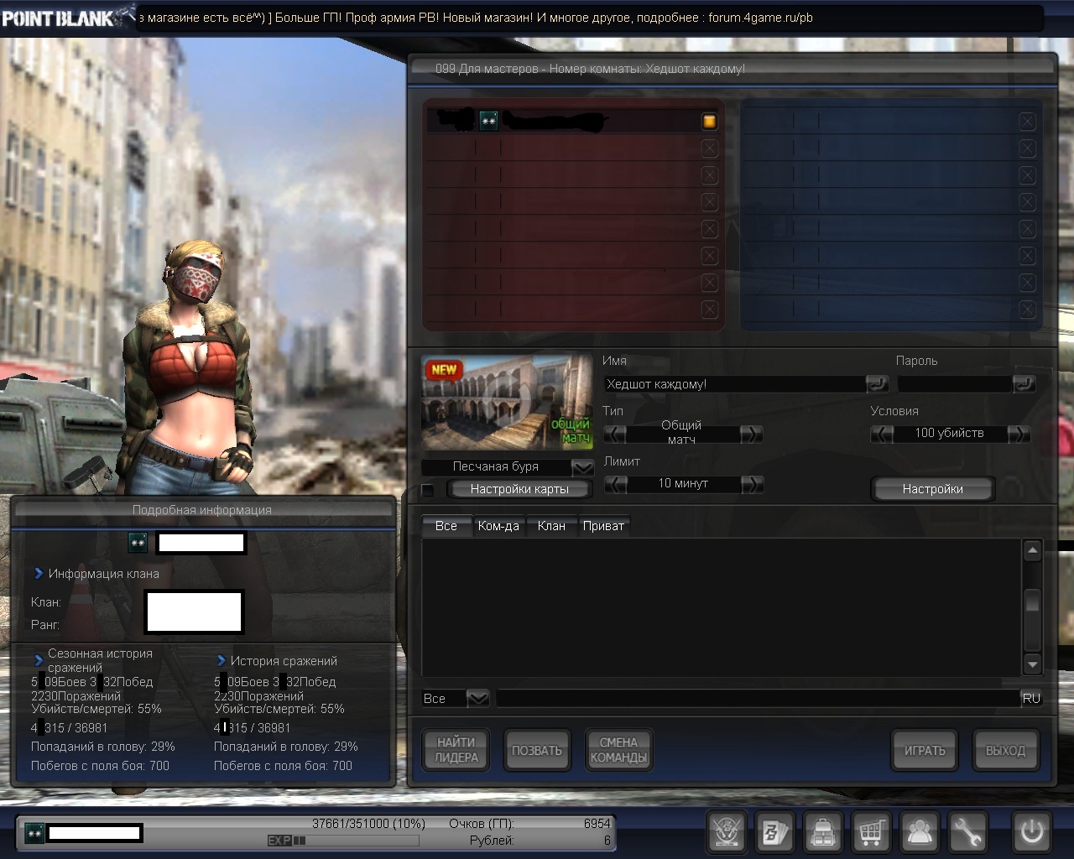Switch to the Приват chat tab
The image size is (1074, 859).
tap(603, 526)
